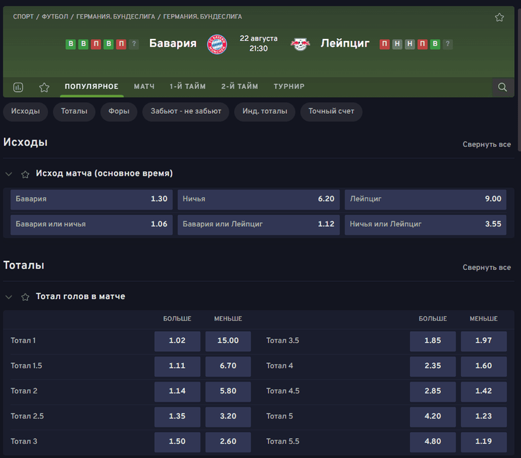This screenshot has height=458, width=521.
Task: Collapse the 'Исход матча' market chevron
Action: (x=9, y=174)
